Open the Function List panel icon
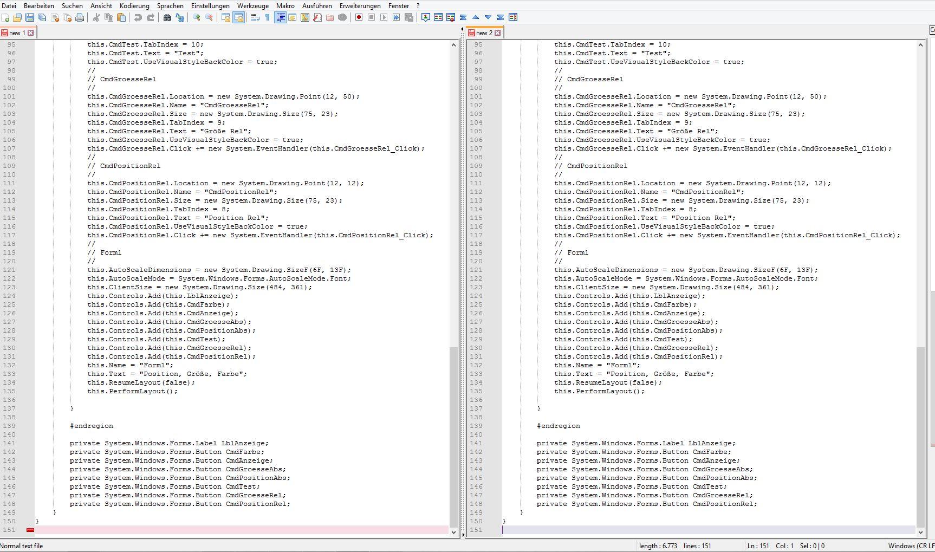This screenshot has width=935, height=552. click(x=317, y=17)
